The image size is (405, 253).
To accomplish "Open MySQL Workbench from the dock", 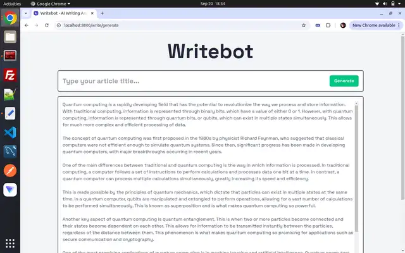I will pos(10,152).
